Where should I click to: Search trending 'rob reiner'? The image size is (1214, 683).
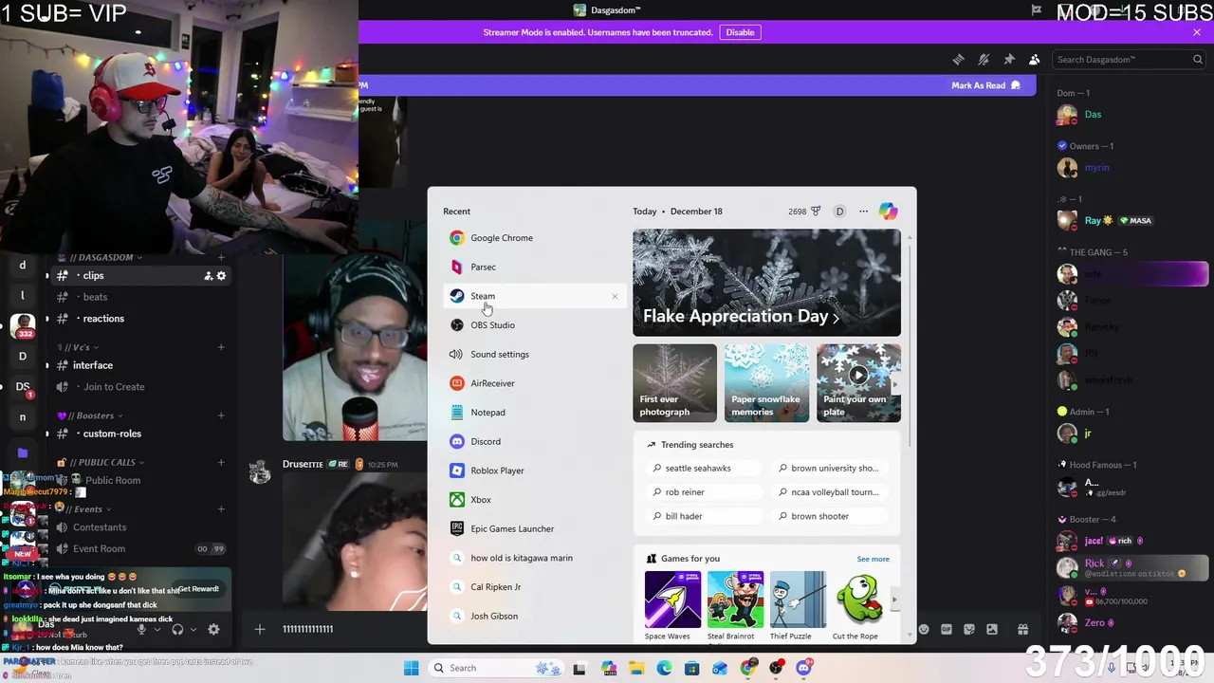pos(704,492)
